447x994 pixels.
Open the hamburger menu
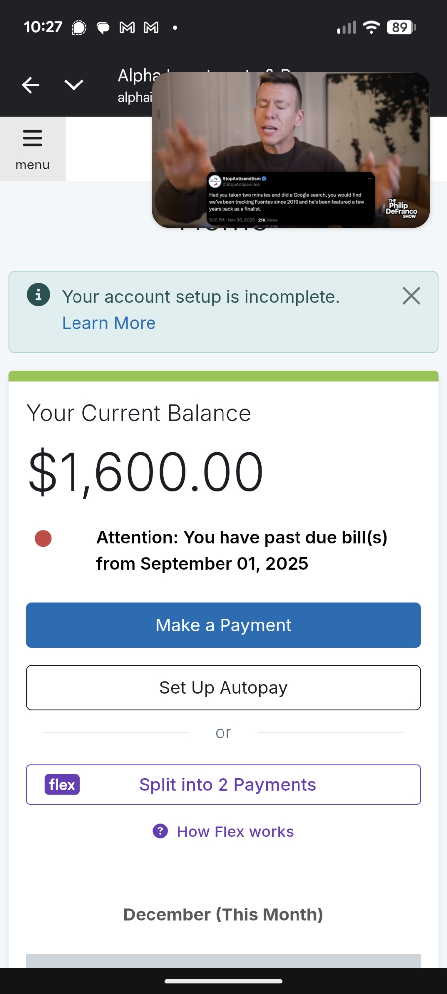coord(33,149)
